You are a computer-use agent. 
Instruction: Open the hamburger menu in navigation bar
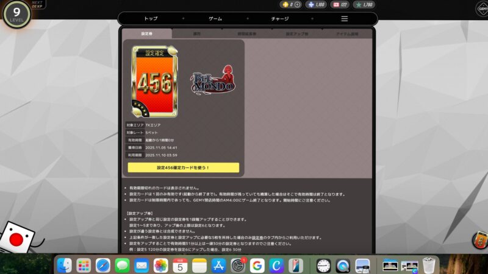344,19
